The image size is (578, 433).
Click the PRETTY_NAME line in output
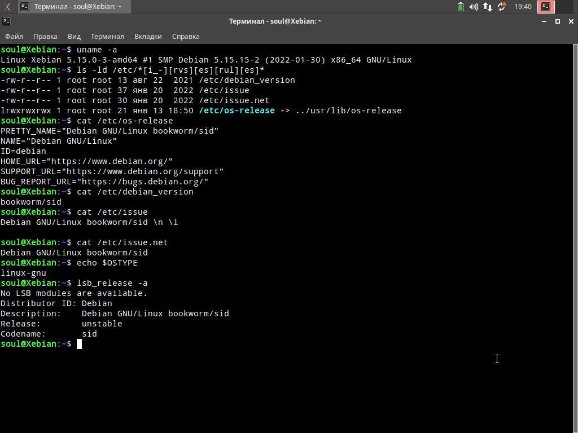click(110, 131)
